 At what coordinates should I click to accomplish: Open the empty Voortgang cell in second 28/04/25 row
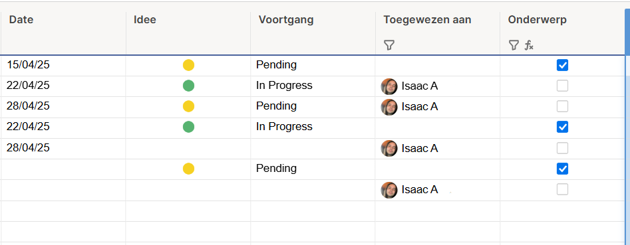pos(313,148)
